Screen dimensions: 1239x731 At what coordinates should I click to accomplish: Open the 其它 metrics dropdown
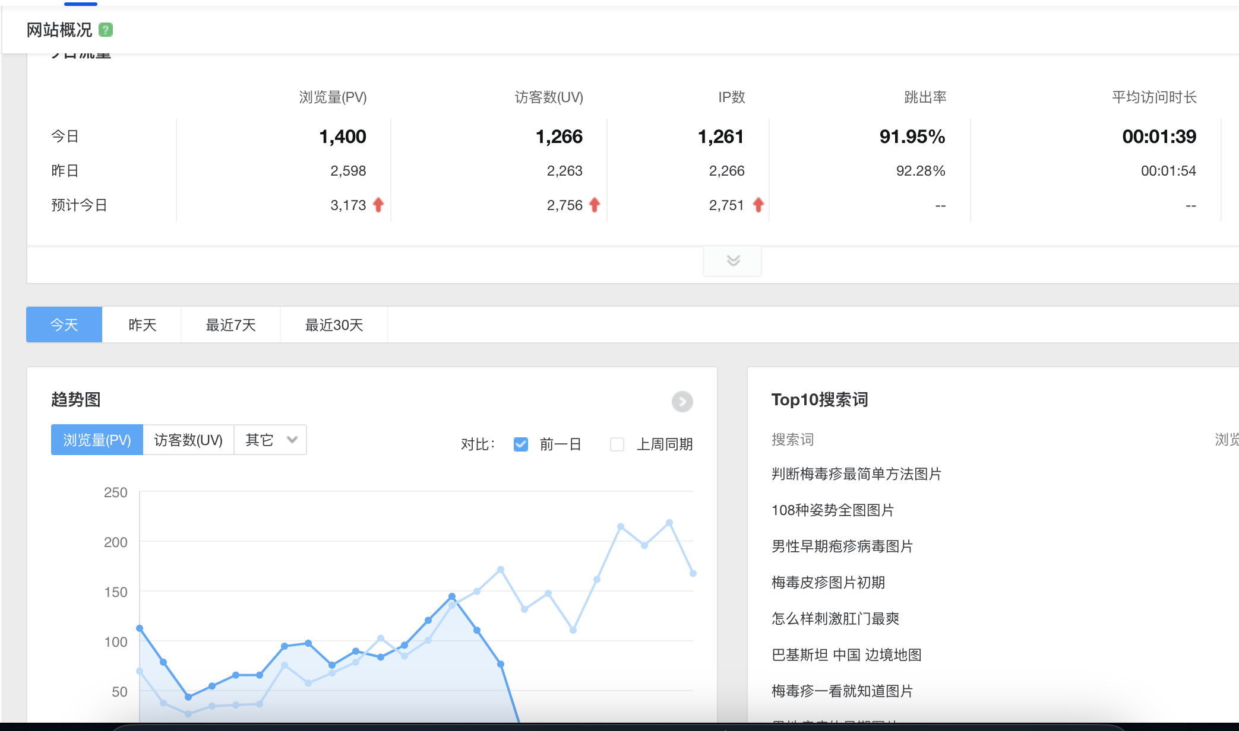[271, 440]
